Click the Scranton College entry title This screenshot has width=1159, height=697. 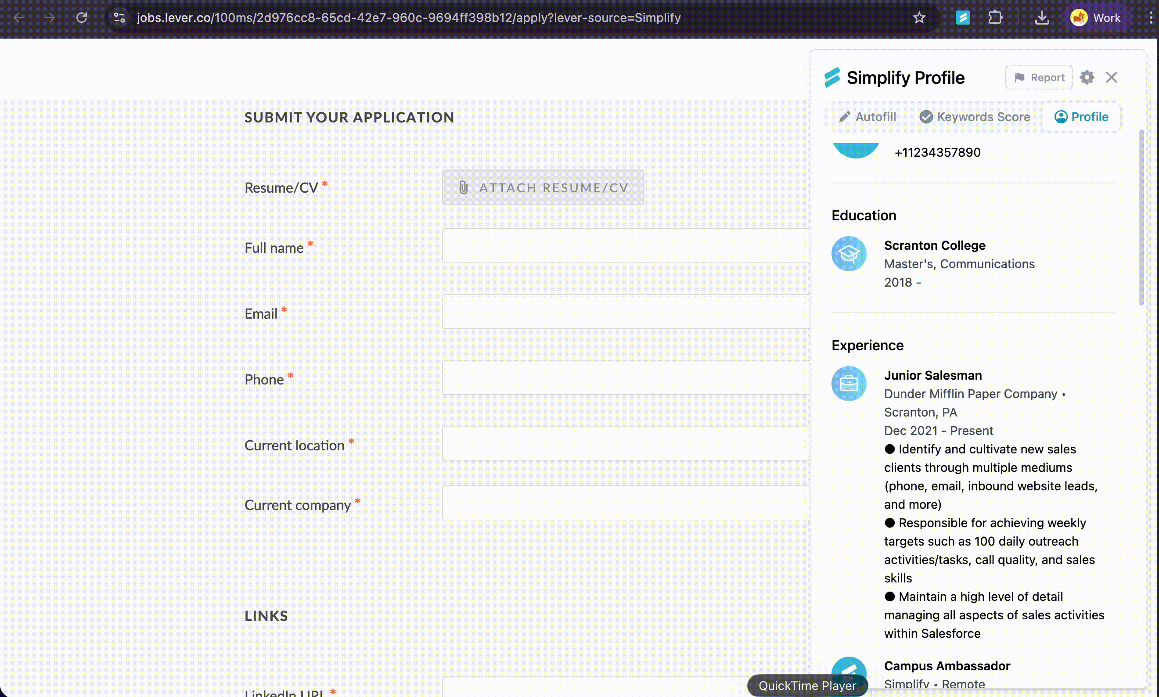pos(934,245)
